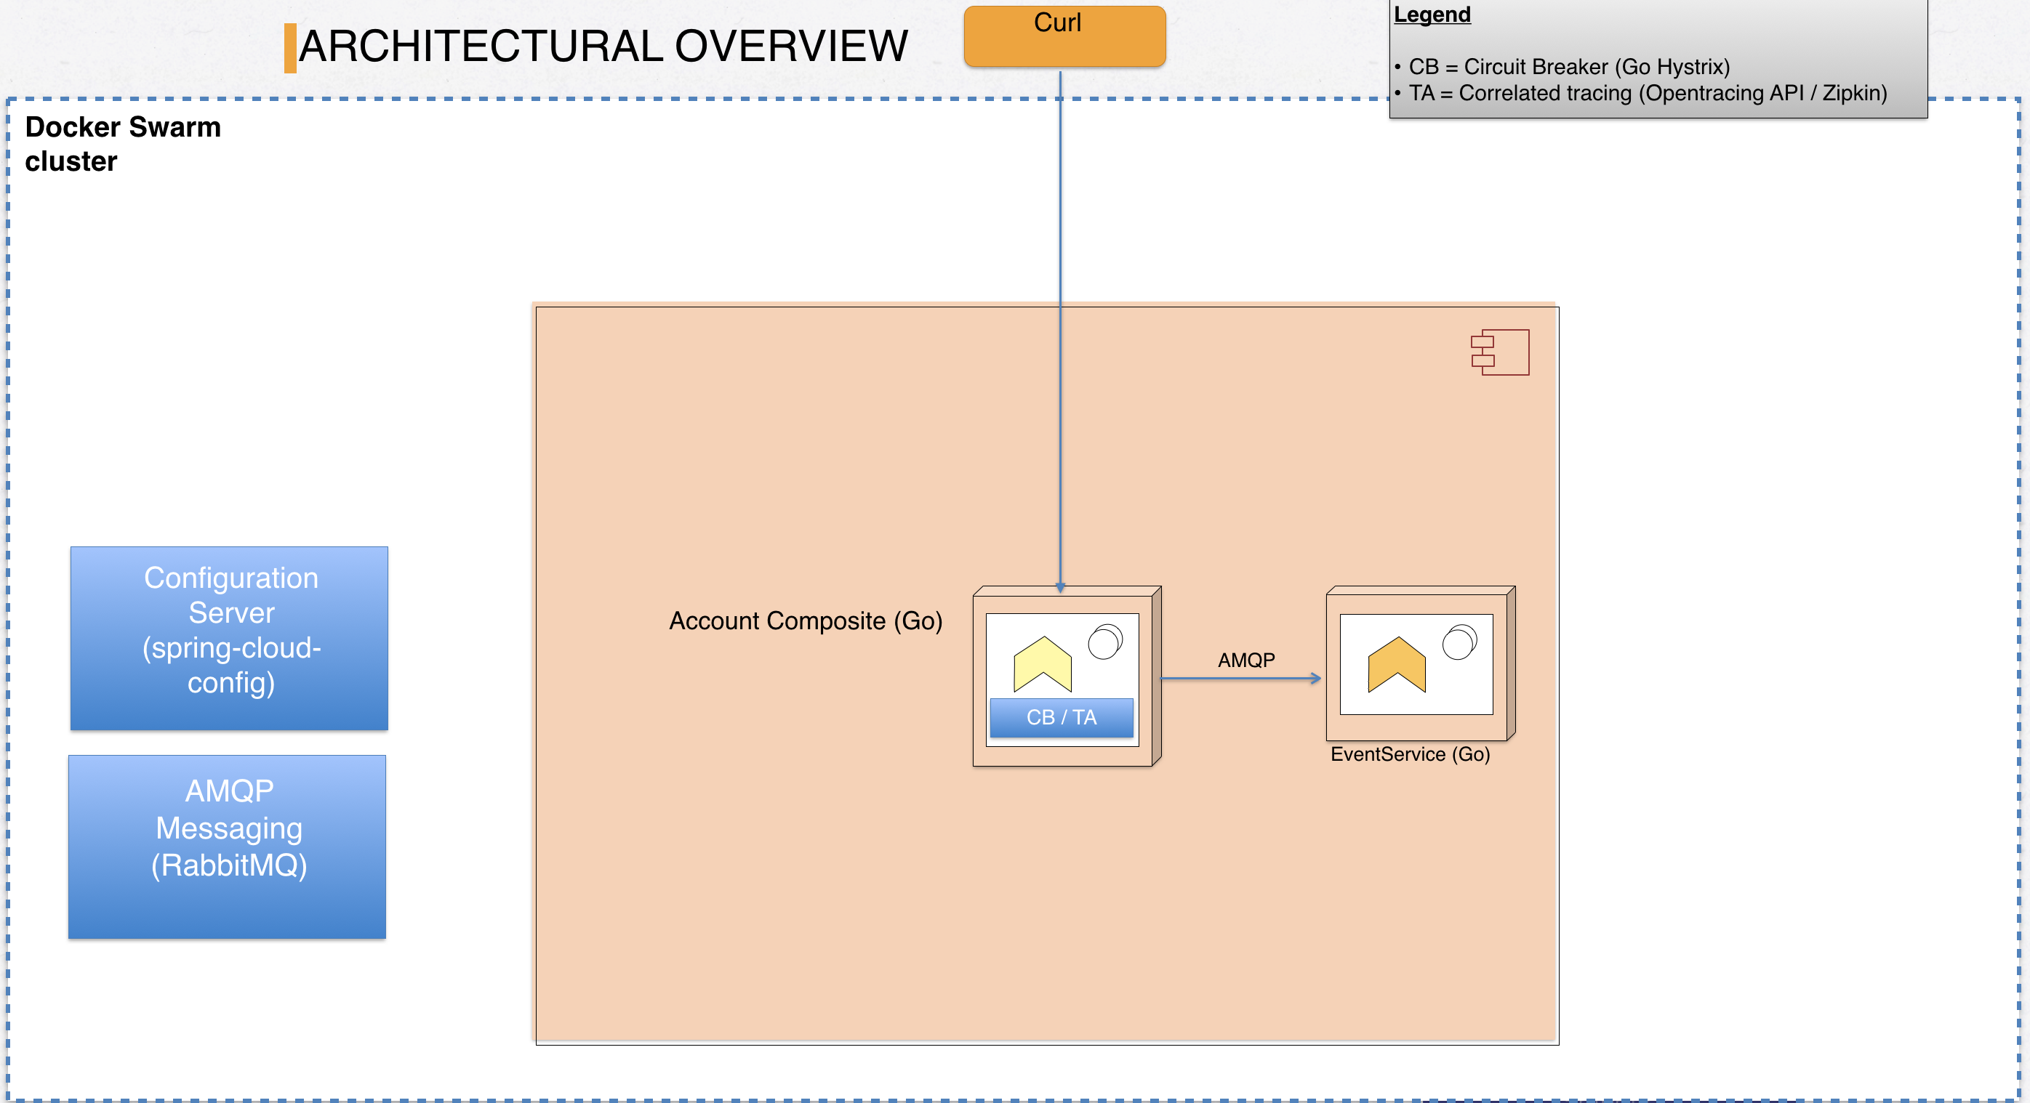
Task: Click the pale yellow chevron in Account Composite node
Action: pos(1043,663)
